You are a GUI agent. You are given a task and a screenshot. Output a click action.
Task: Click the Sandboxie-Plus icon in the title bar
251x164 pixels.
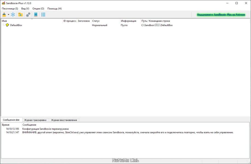(x=3, y=3)
